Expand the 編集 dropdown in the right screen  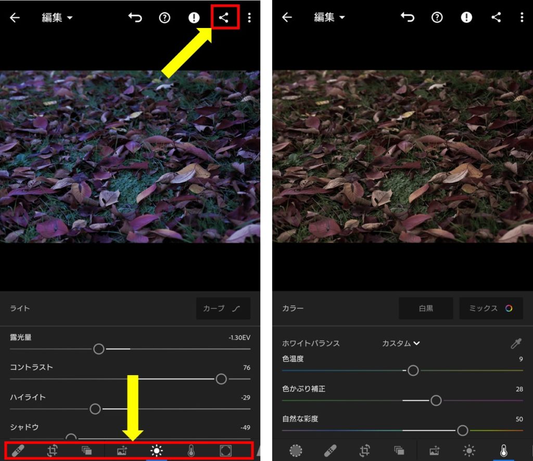coord(329,17)
